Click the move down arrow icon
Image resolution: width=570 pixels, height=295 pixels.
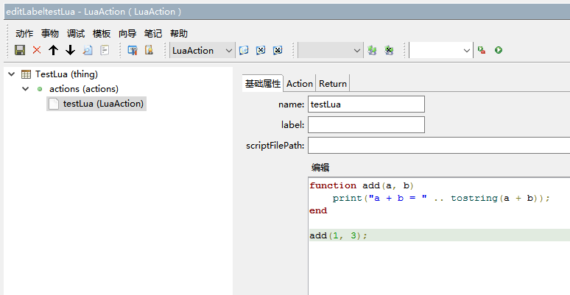70,50
